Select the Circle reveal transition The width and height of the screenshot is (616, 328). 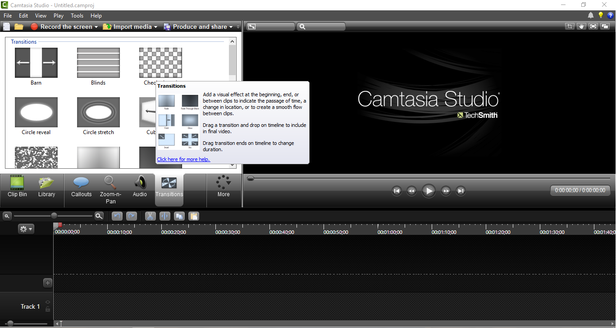36,112
